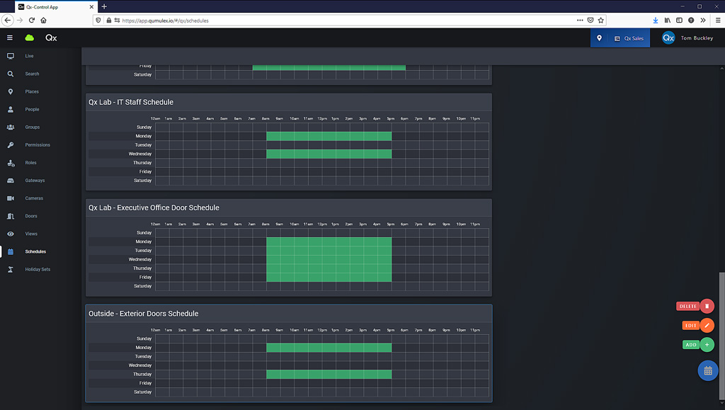Click Monday's green block in Exterior Doors Schedule
This screenshot has width=725, height=410.
pyautogui.click(x=329, y=348)
